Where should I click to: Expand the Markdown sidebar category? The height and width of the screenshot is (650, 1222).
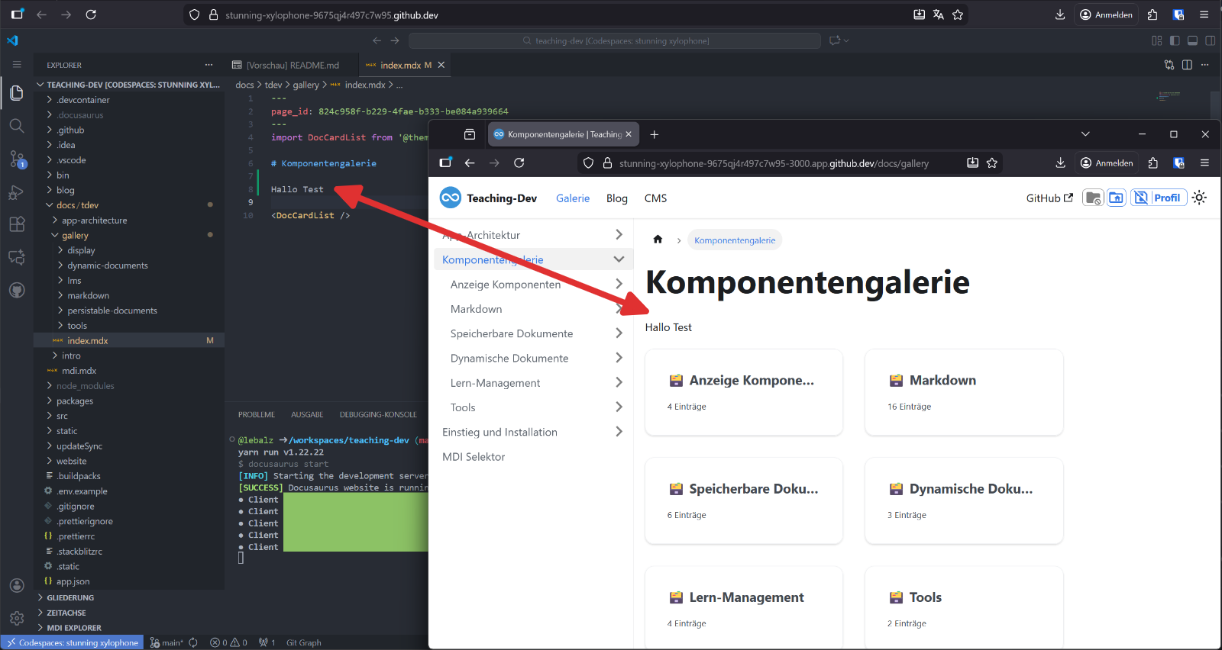point(619,309)
